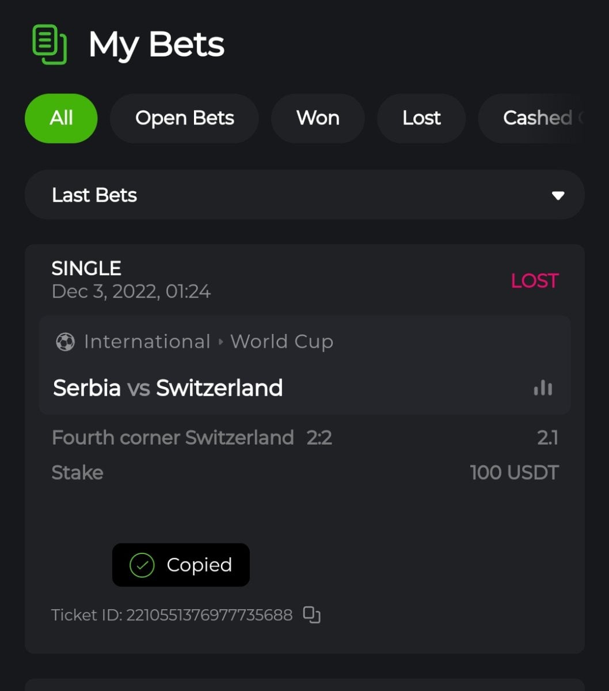Filter bets by Lost

click(x=421, y=118)
